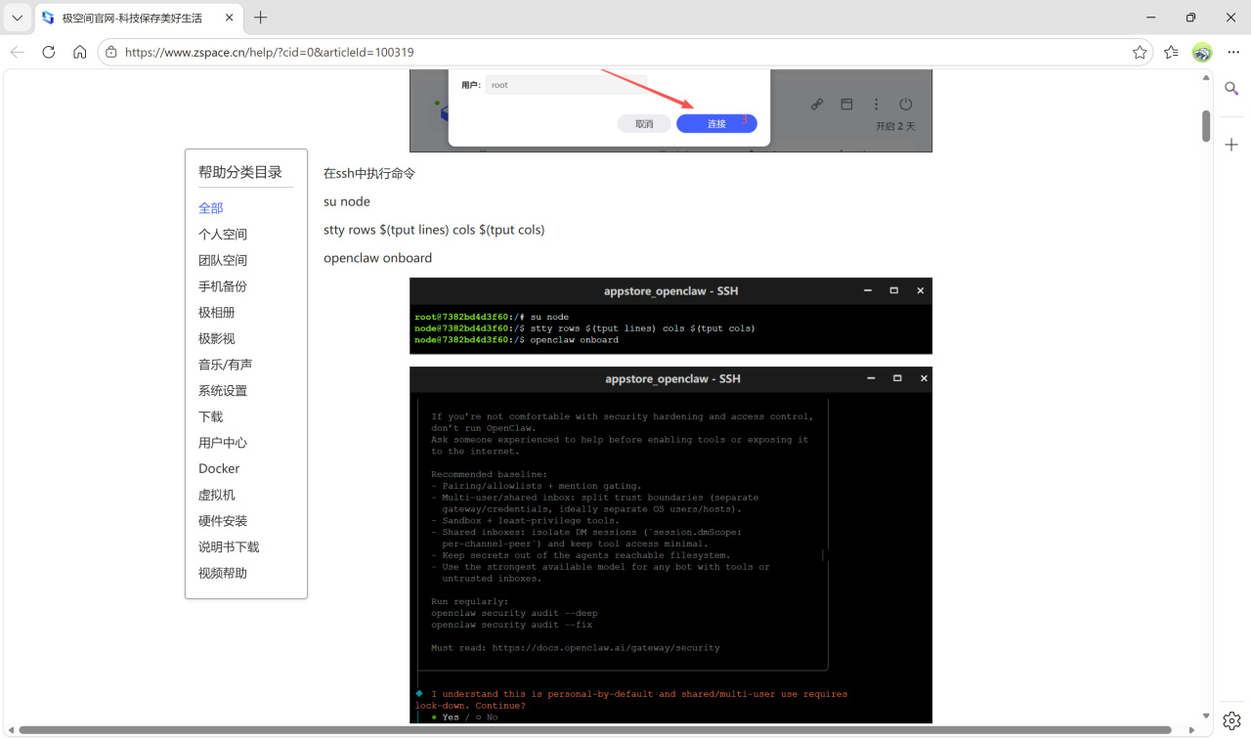Open a new browser tab

(x=261, y=18)
